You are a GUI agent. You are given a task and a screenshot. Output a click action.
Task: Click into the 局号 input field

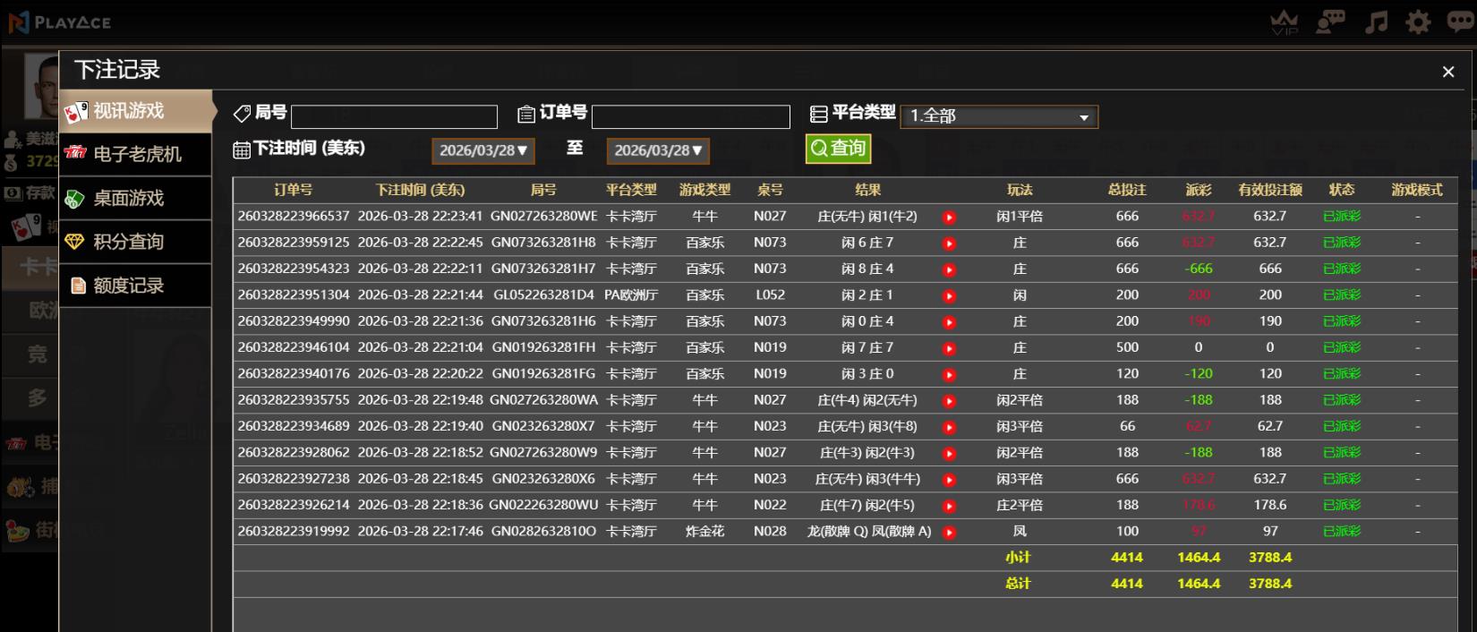pyautogui.click(x=394, y=117)
